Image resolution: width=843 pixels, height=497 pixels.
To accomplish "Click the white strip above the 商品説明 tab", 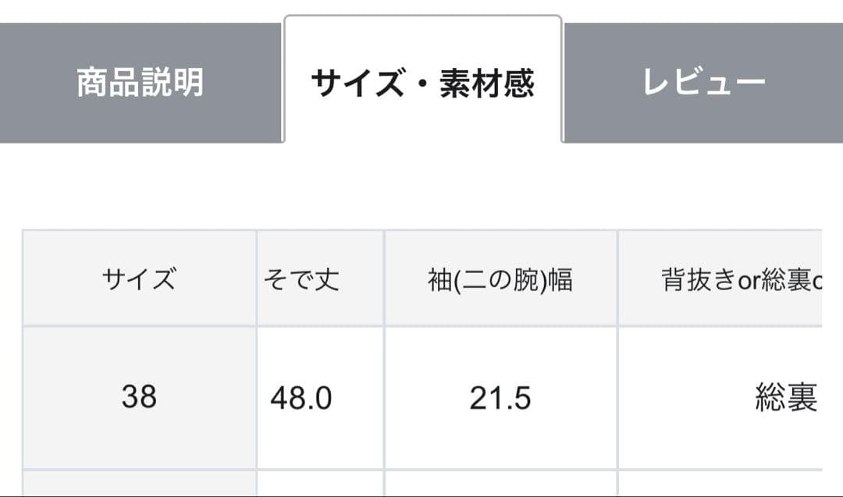I will point(140,11).
